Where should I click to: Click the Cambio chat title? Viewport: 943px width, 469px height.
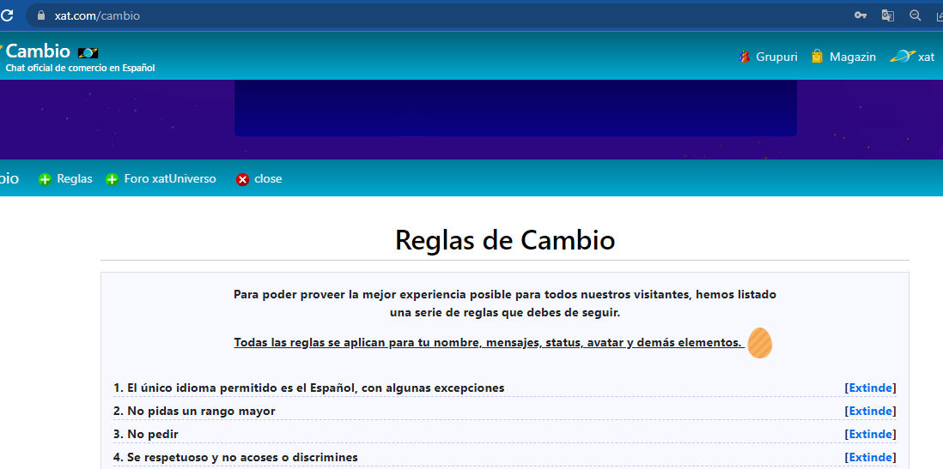tap(38, 51)
